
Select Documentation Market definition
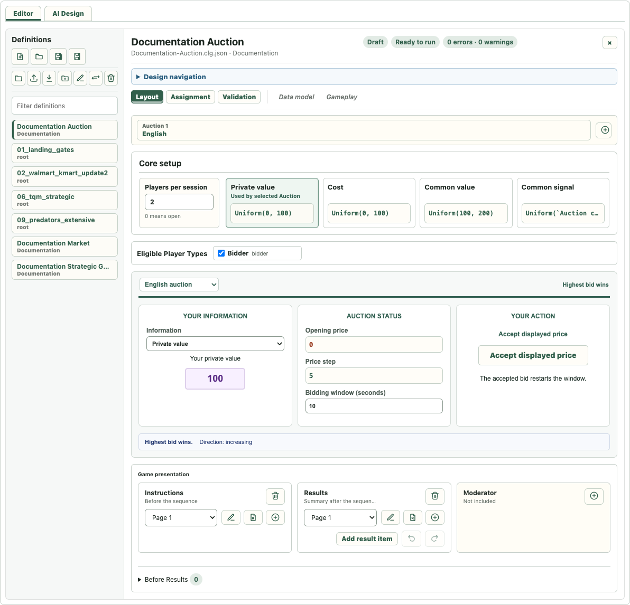64,247
